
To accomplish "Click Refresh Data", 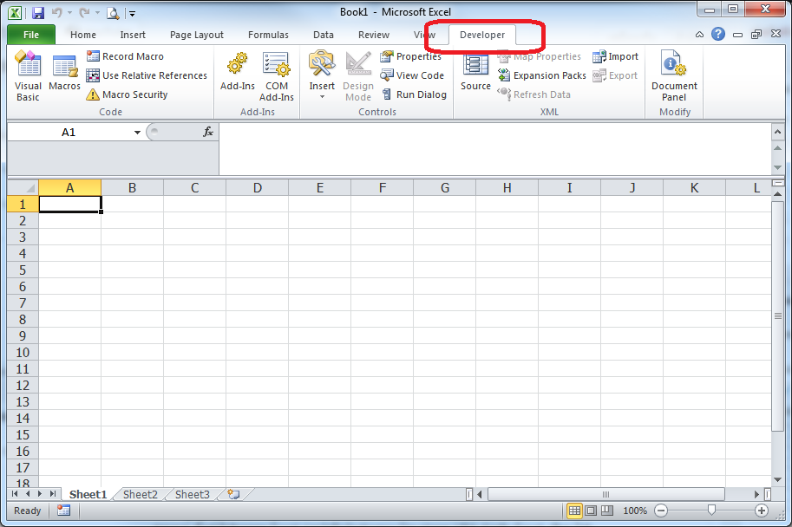I will (533, 94).
